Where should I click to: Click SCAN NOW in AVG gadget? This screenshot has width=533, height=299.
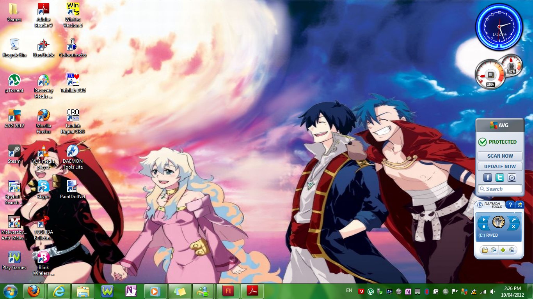tap(500, 156)
